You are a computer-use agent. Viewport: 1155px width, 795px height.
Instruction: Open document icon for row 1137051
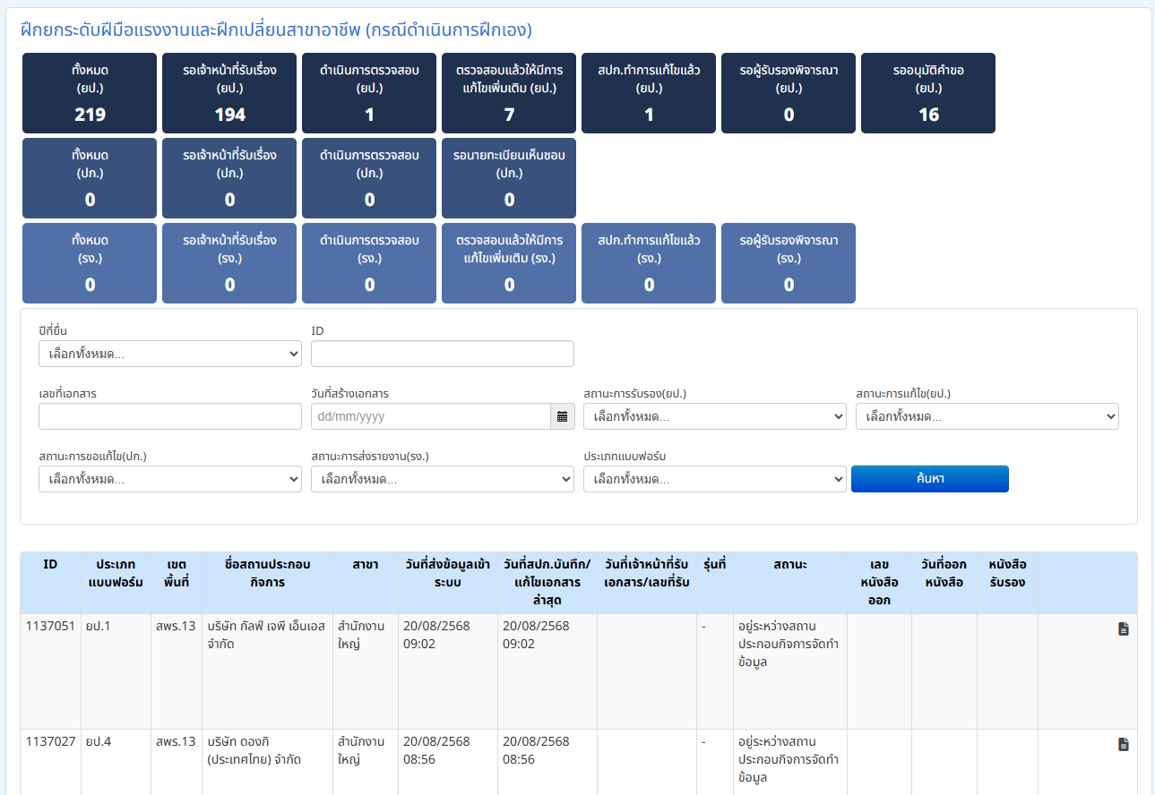coord(1123,629)
